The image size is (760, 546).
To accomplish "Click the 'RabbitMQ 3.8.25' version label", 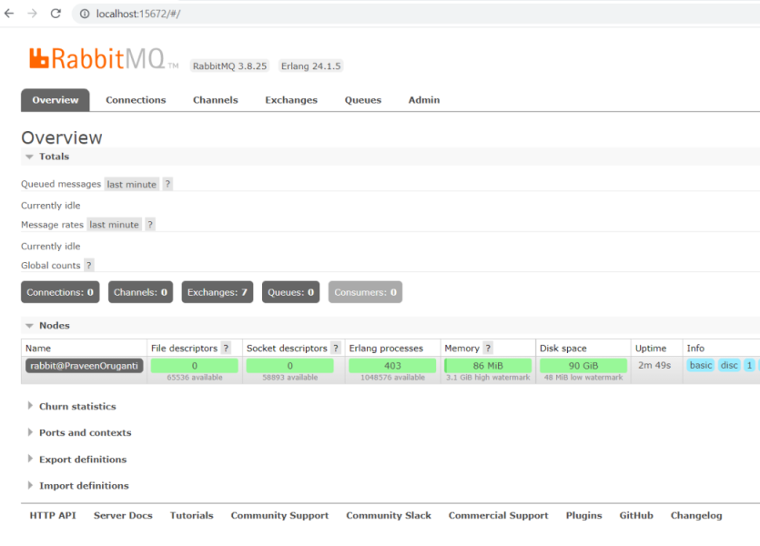I will 229,66.
